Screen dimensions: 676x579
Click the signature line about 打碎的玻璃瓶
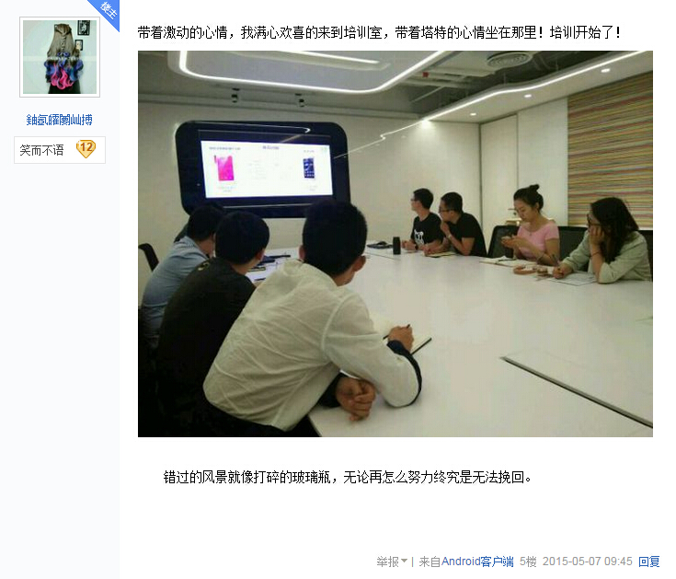(348, 477)
